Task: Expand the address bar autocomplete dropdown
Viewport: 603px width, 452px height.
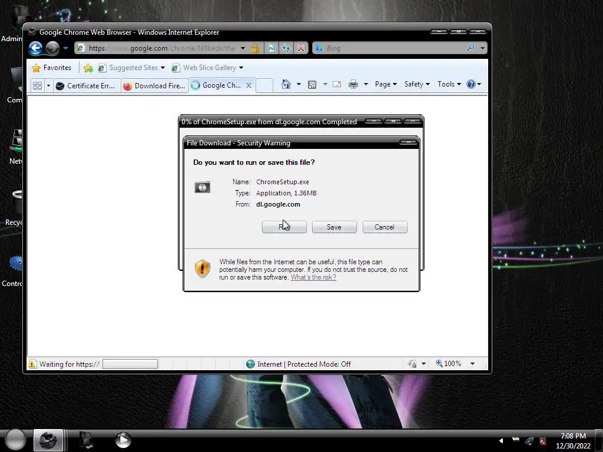Action: [x=243, y=48]
